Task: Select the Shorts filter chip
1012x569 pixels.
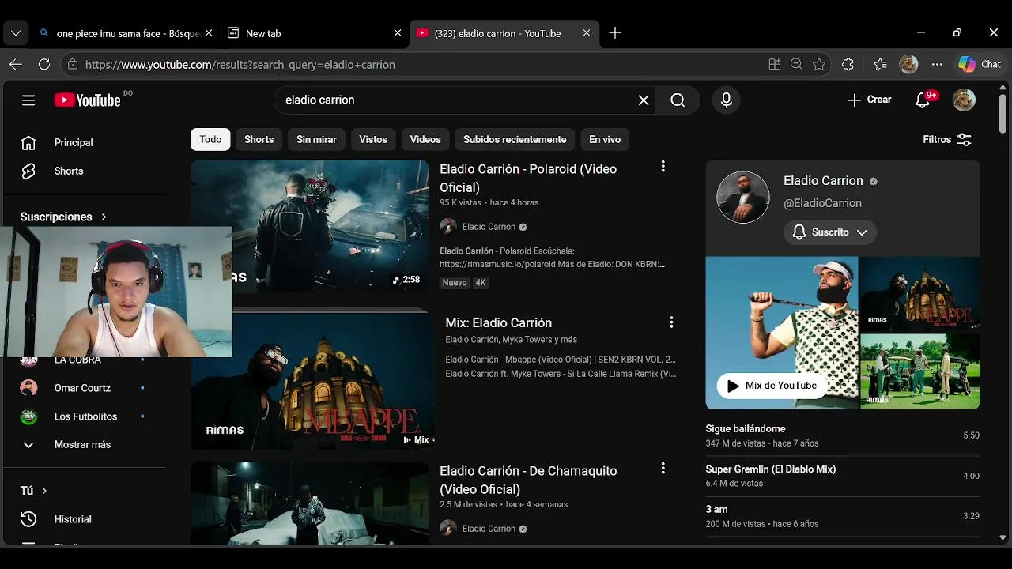Action: point(259,139)
